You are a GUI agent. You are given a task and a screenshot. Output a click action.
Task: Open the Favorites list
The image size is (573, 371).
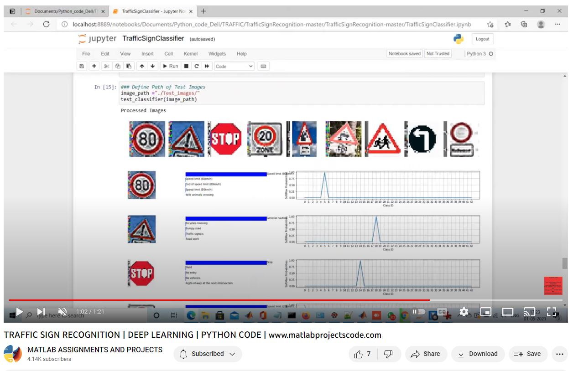click(508, 24)
